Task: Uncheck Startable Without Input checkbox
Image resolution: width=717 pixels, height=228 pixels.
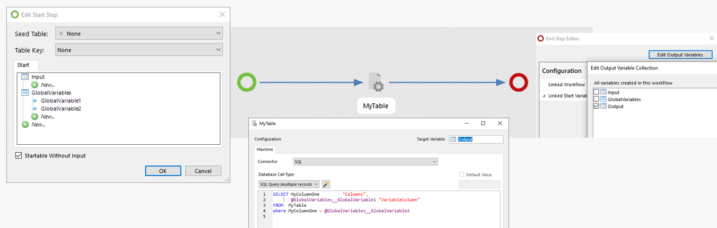Action: [19, 156]
